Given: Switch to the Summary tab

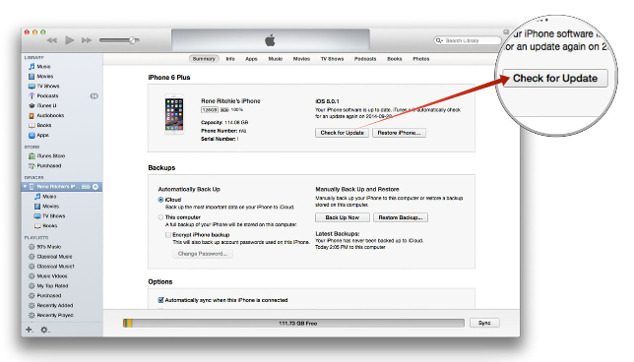Looking at the screenshot, I should 204,59.
